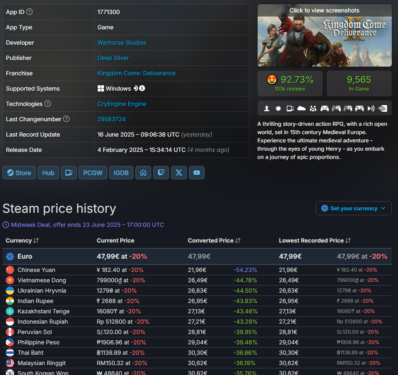Click the game screenshot thumbnail
This screenshot has height=375, width=398.
click(x=325, y=36)
